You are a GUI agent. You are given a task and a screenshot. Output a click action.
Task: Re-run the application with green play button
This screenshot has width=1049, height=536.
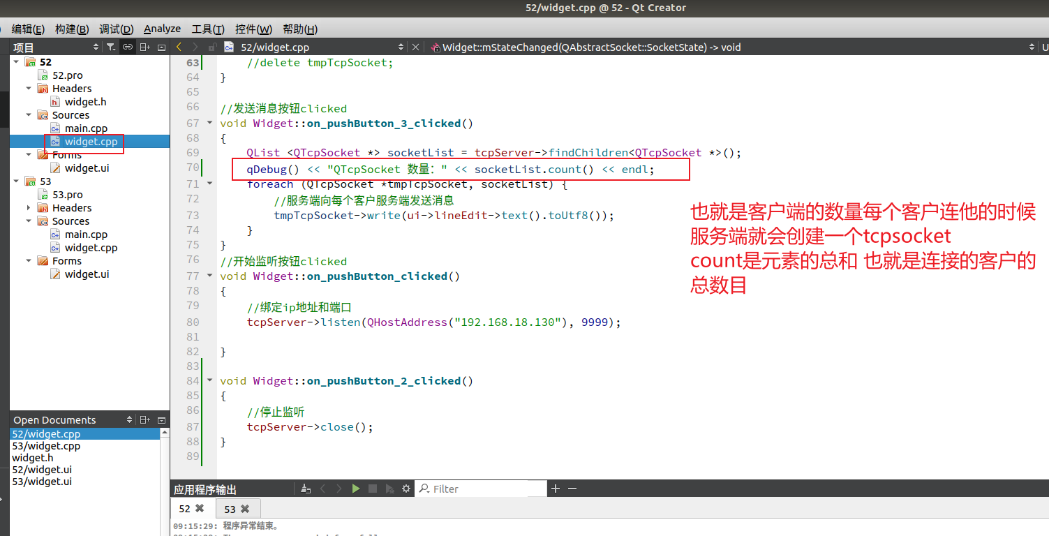pos(356,489)
